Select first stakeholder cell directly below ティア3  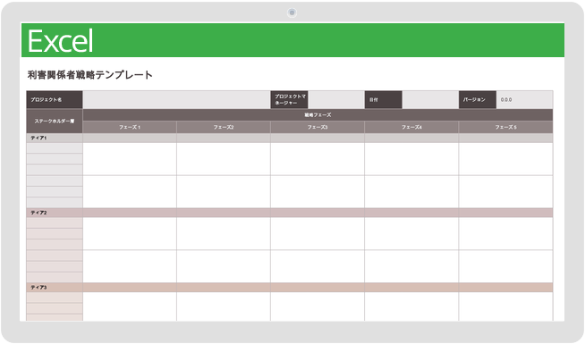[55, 298]
